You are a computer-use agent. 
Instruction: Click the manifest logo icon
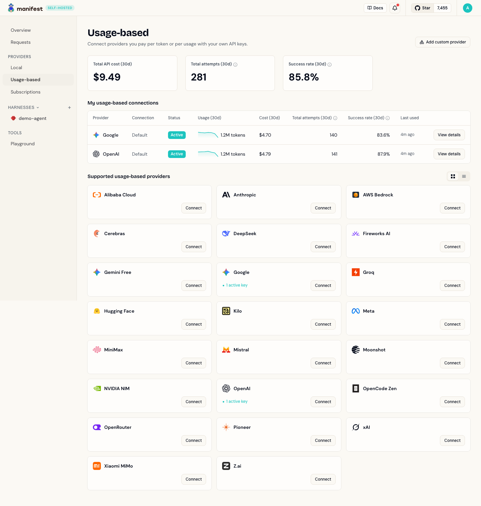11,8
